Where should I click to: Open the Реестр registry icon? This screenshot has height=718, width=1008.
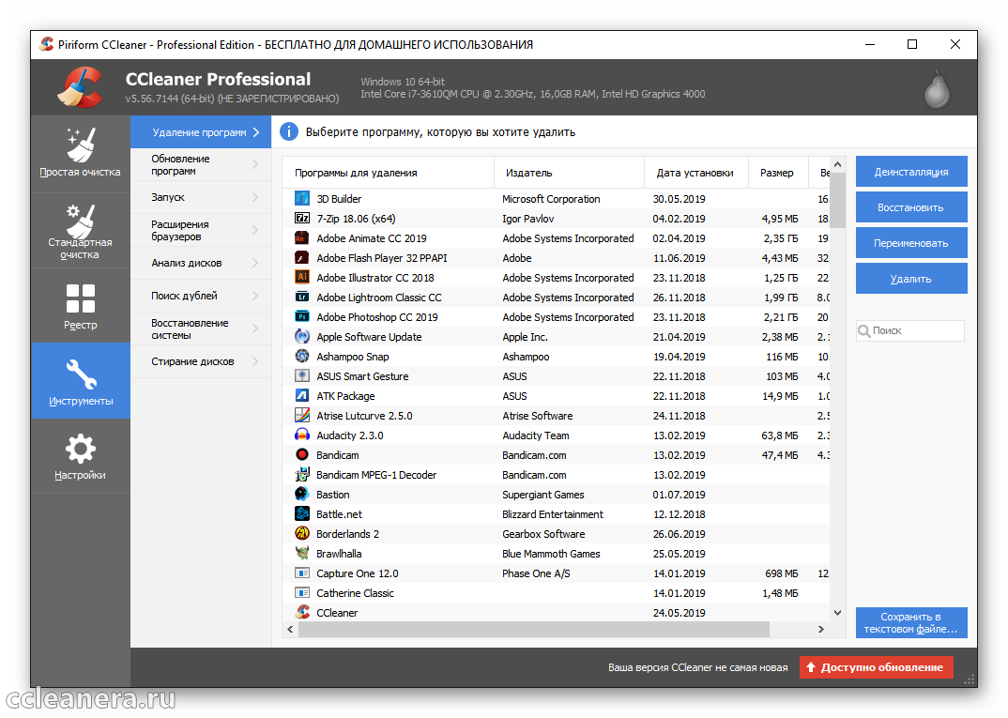pyautogui.click(x=80, y=299)
